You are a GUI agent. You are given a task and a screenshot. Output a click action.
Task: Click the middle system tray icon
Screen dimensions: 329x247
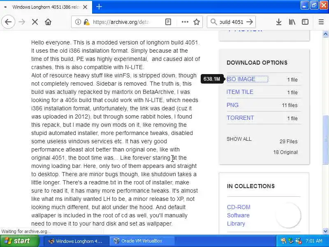point(291,241)
